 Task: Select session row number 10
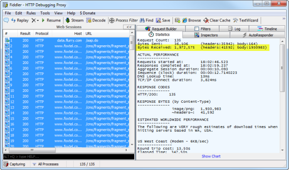pyautogui.click(x=66, y=91)
